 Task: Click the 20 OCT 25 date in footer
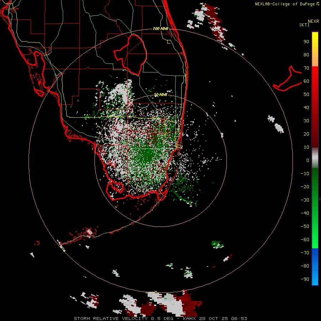[x=213, y=319]
